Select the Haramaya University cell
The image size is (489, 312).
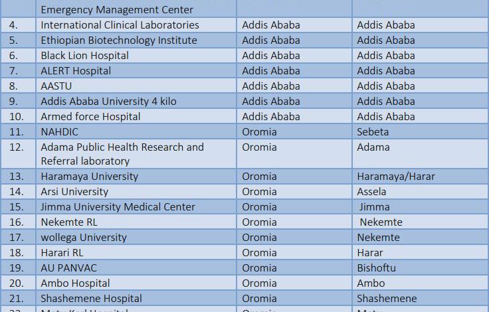click(x=136, y=177)
